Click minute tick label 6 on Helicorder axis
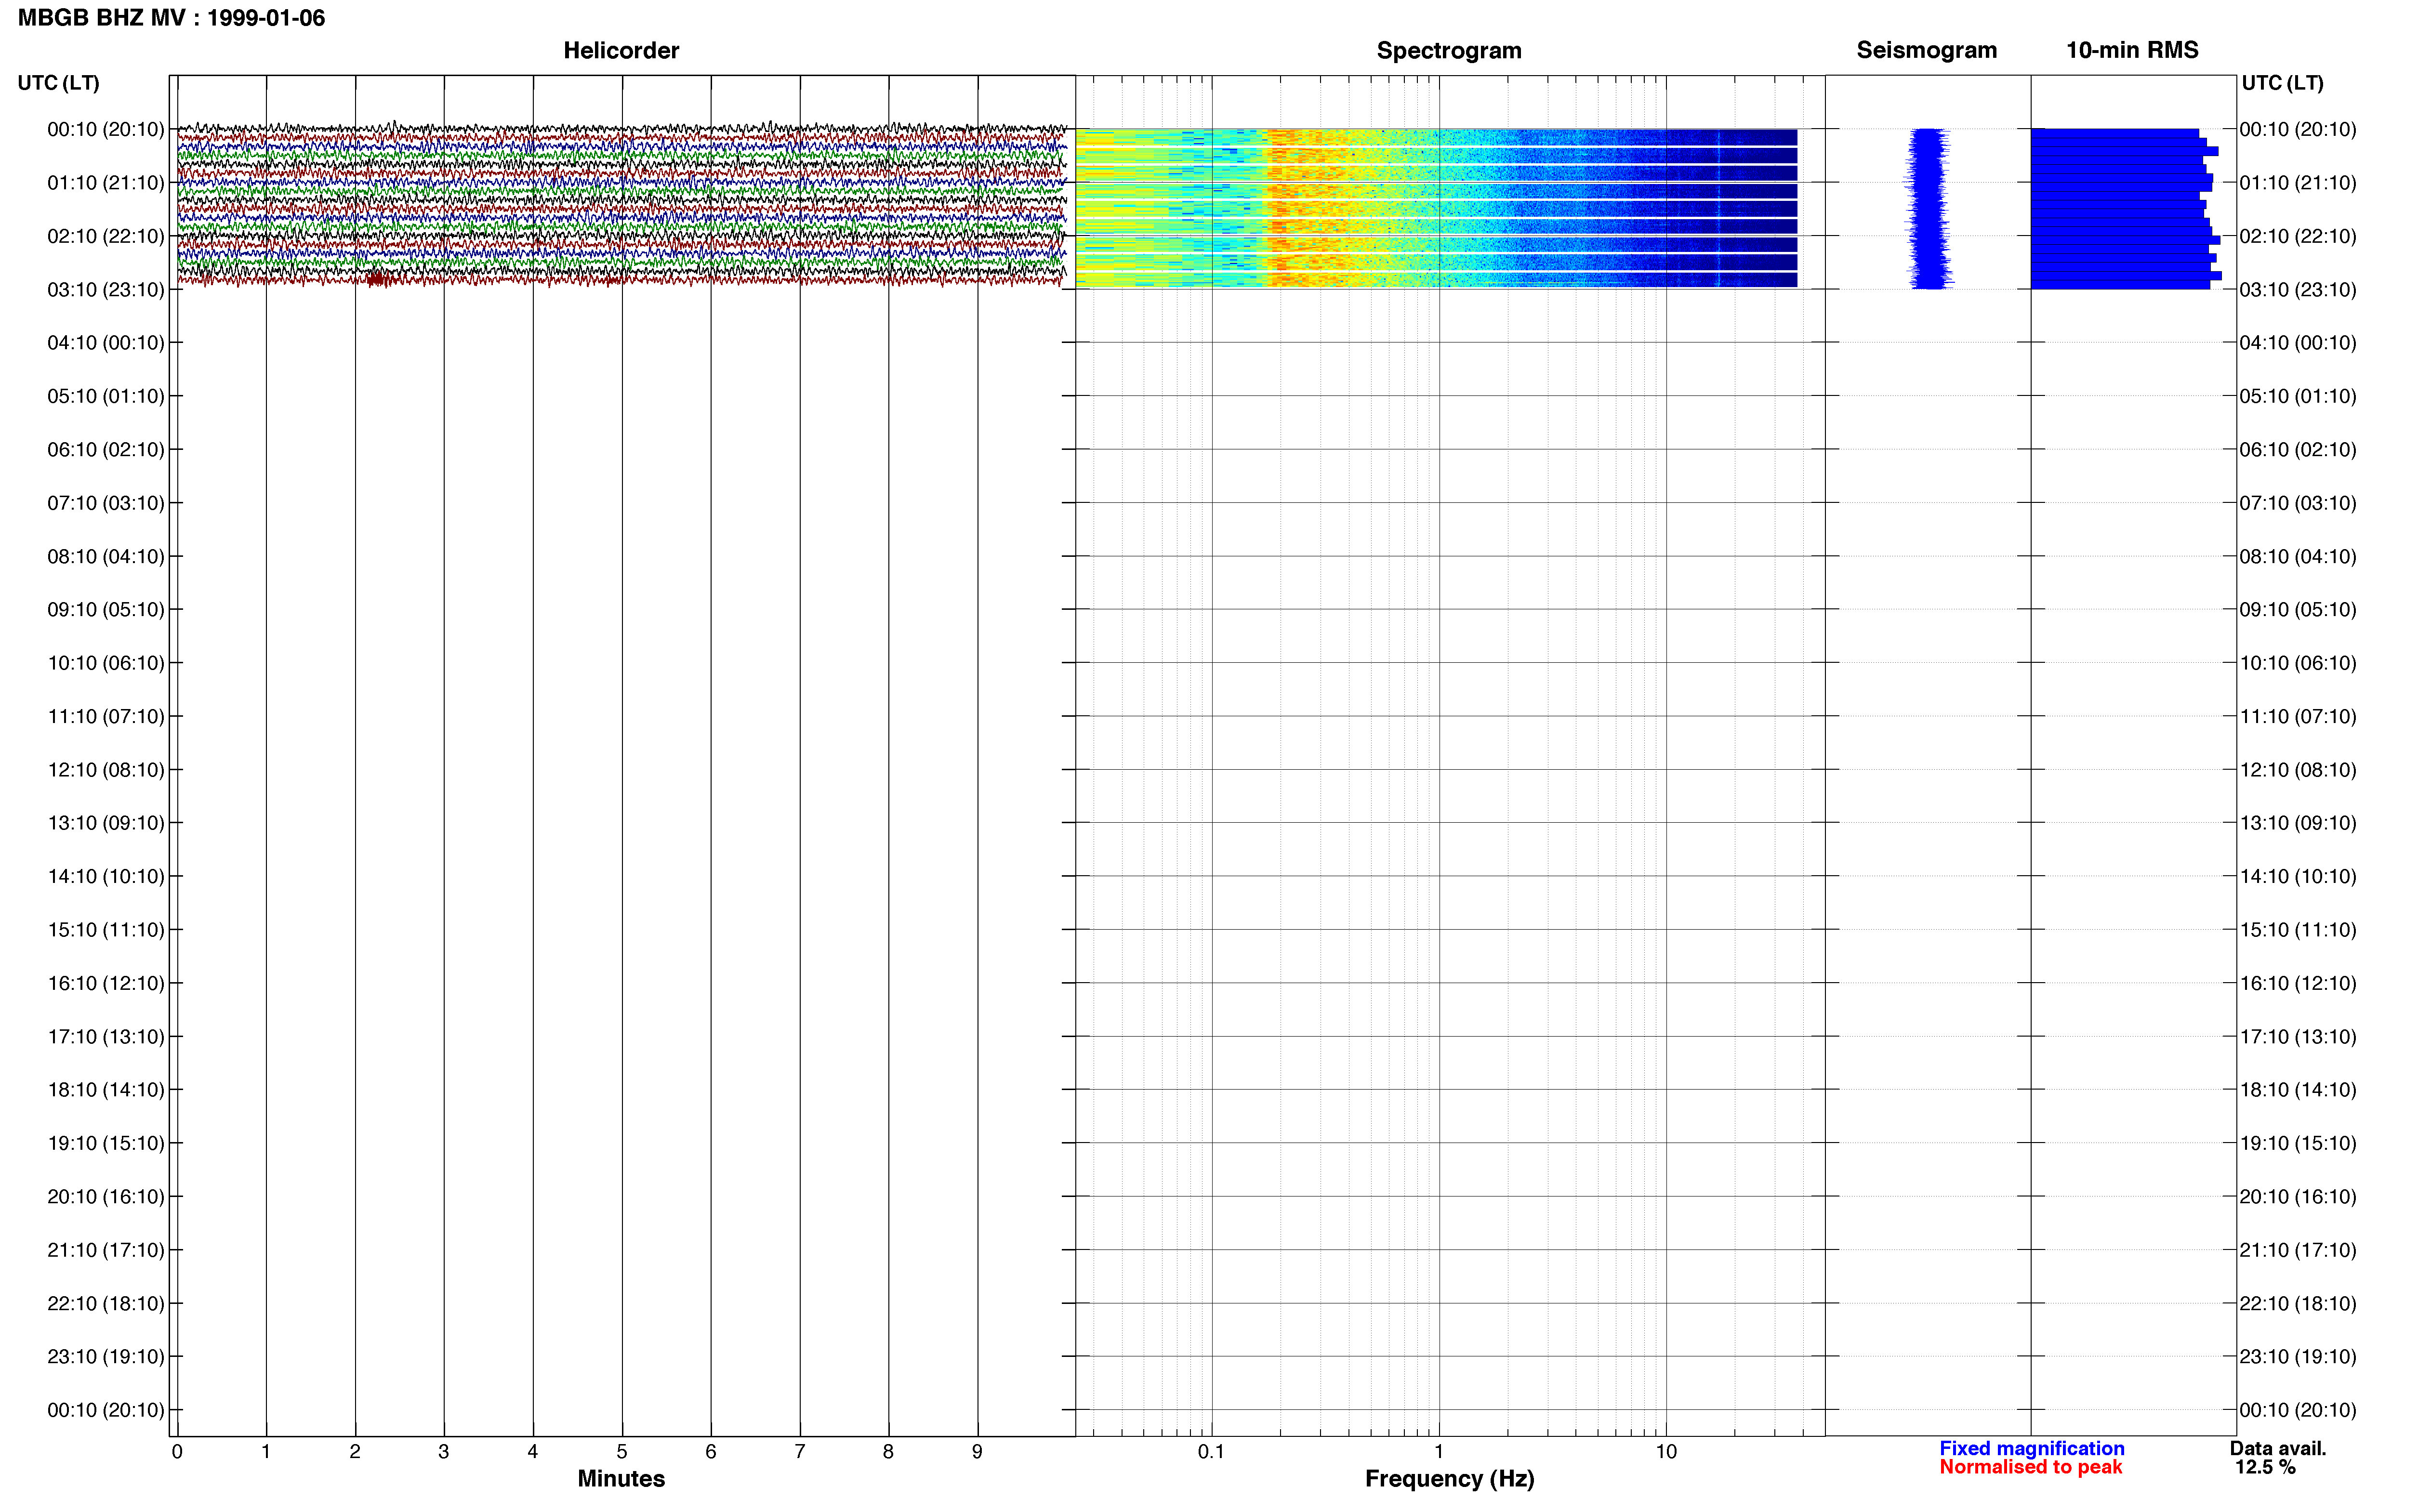Viewport: 2418px width, 1512px height. tap(711, 1451)
